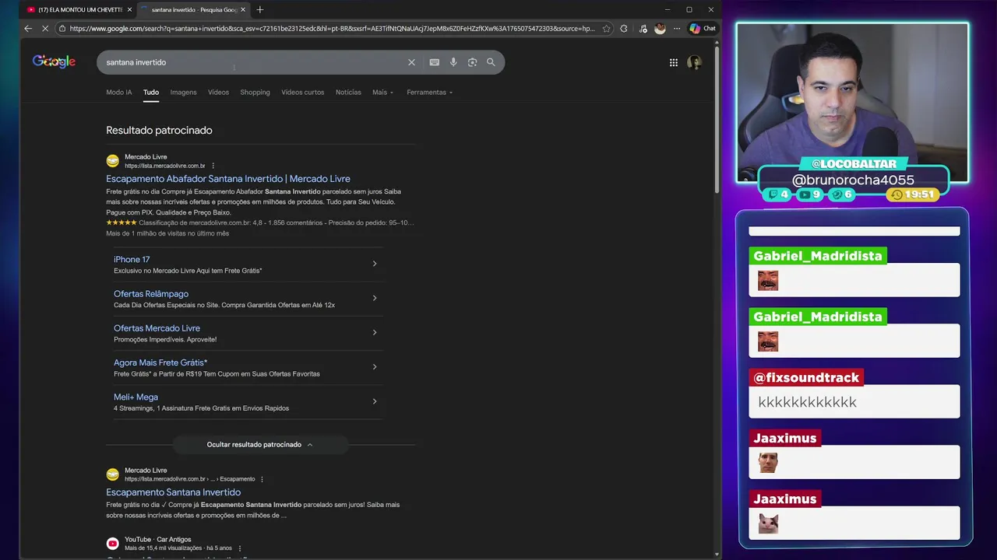Stop loading the page
997x560 pixels.
click(x=44, y=29)
